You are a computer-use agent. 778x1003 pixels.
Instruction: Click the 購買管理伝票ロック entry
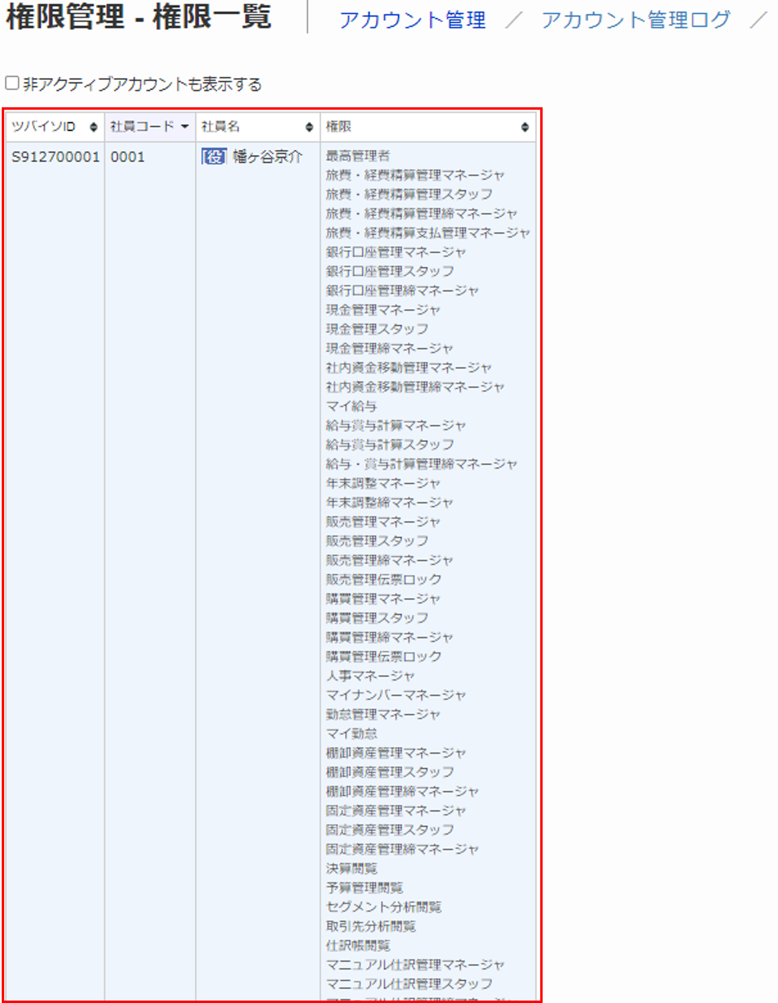click(x=384, y=657)
